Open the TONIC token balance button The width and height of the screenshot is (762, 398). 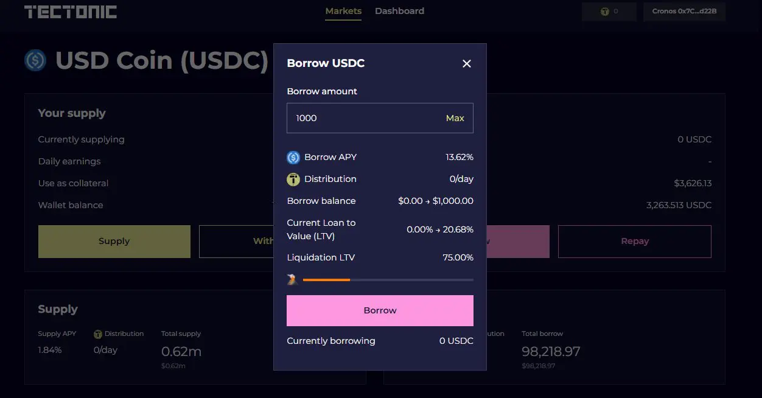pyautogui.click(x=609, y=12)
